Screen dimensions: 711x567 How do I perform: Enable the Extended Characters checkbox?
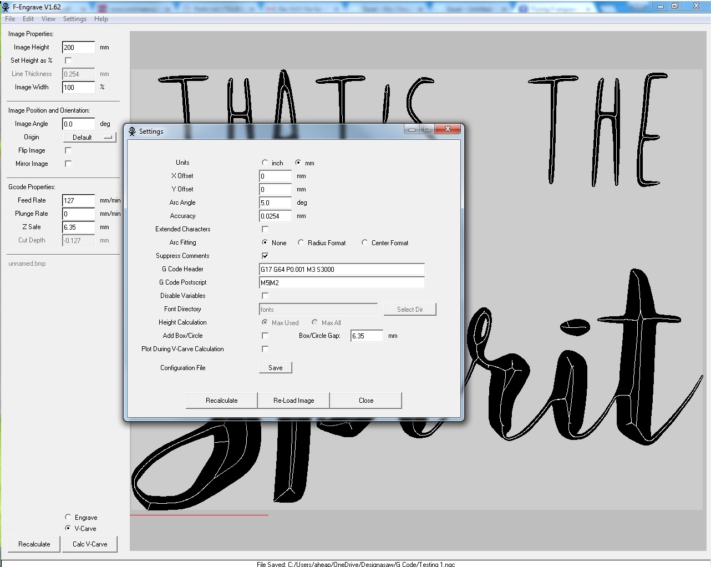click(265, 229)
